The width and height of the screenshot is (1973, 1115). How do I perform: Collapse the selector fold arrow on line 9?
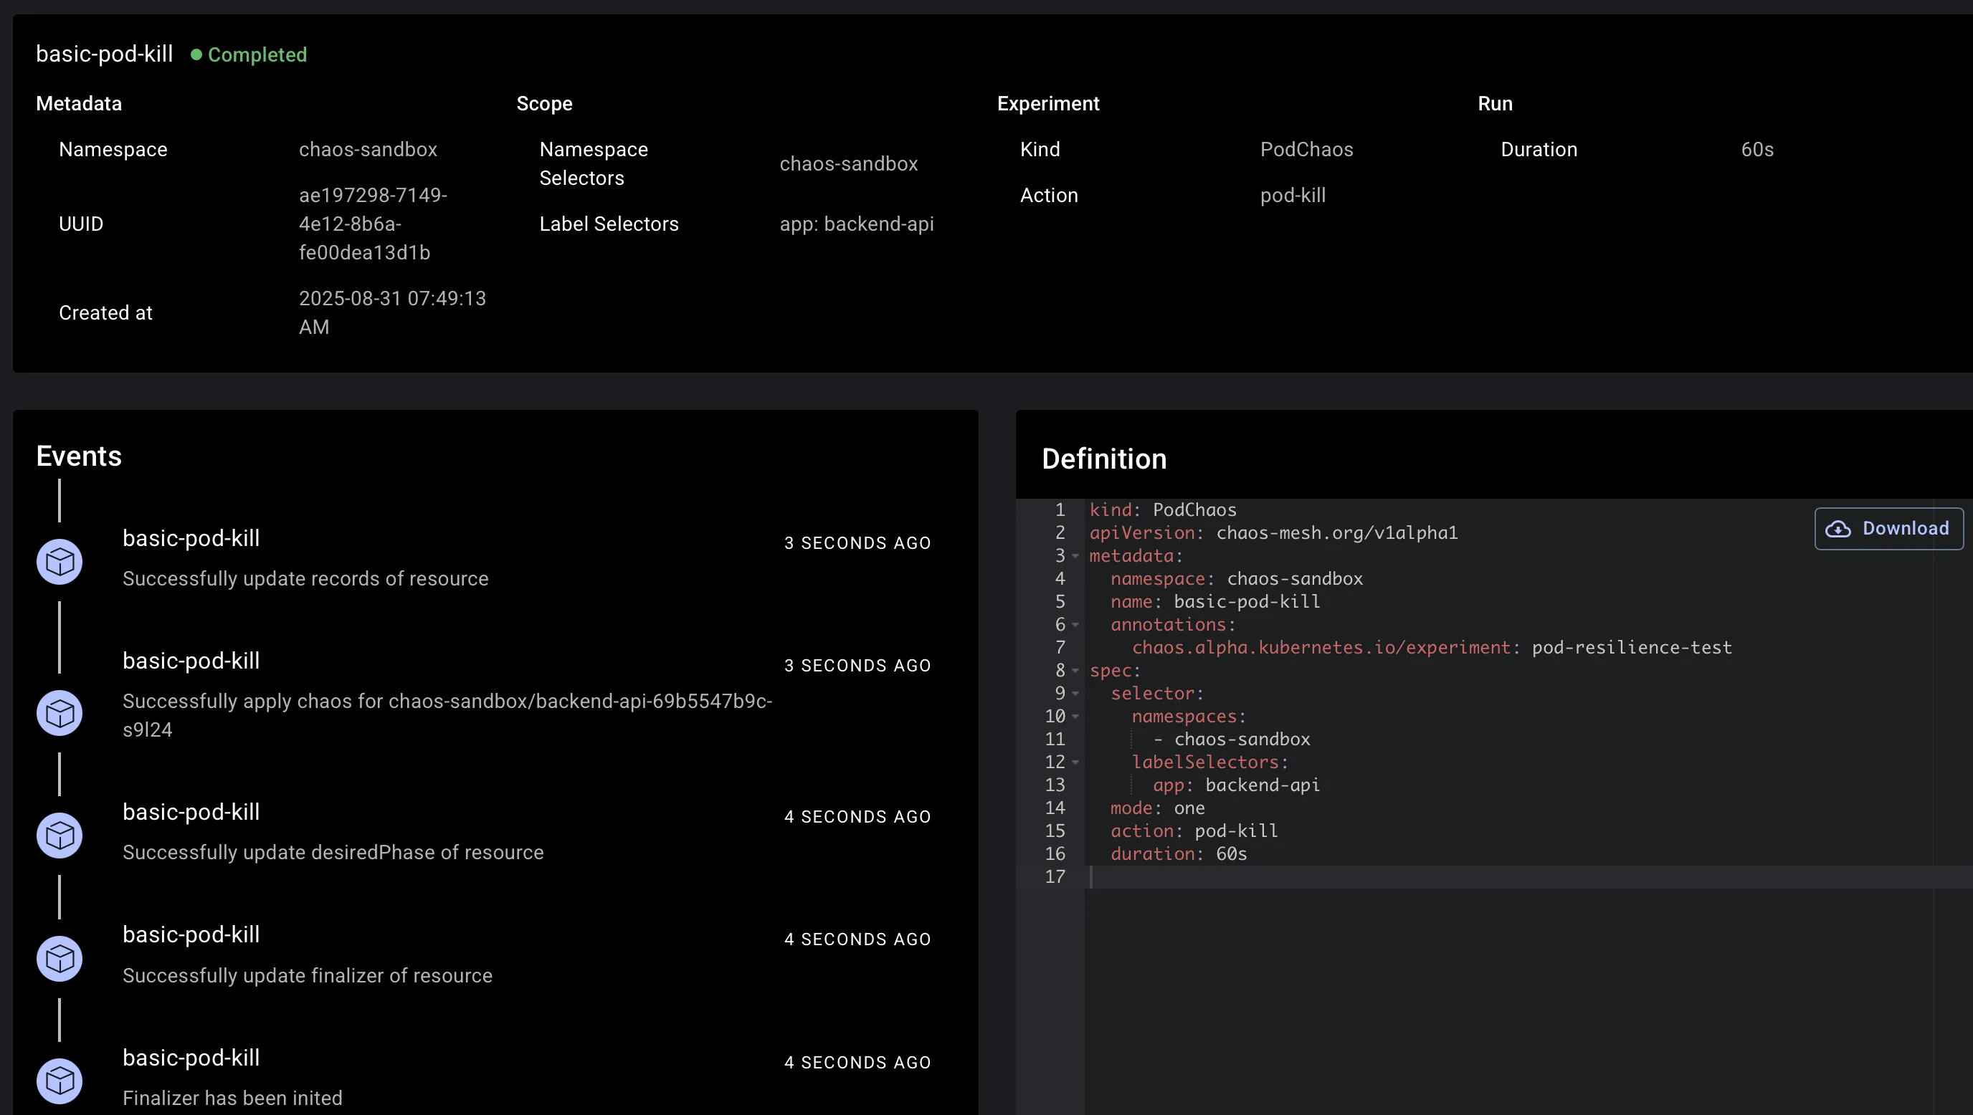coord(1075,694)
